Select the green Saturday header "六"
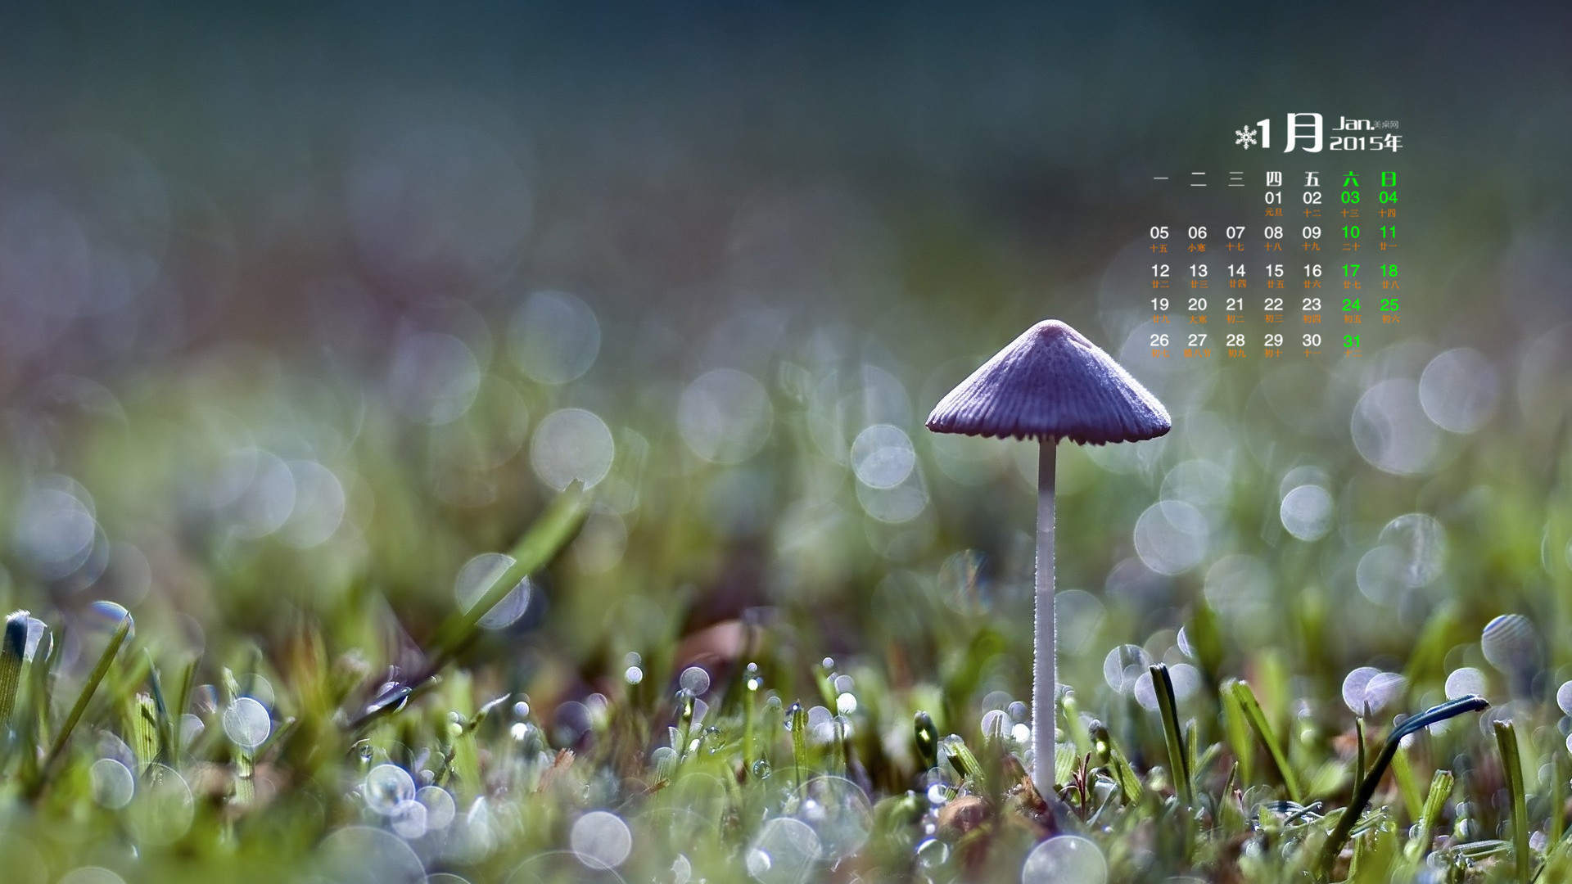1572x884 pixels. pos(1350,178)
